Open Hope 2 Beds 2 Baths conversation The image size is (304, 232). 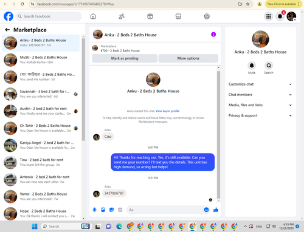41,214
